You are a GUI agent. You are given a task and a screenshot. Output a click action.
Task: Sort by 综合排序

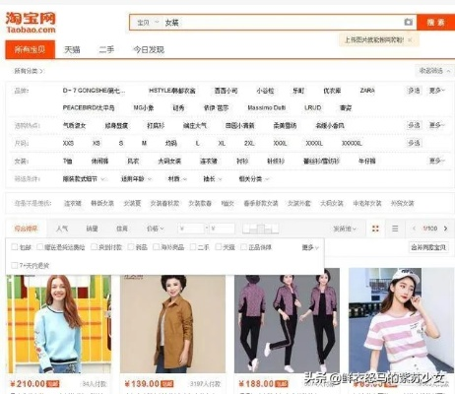click(x=26, y=229)
